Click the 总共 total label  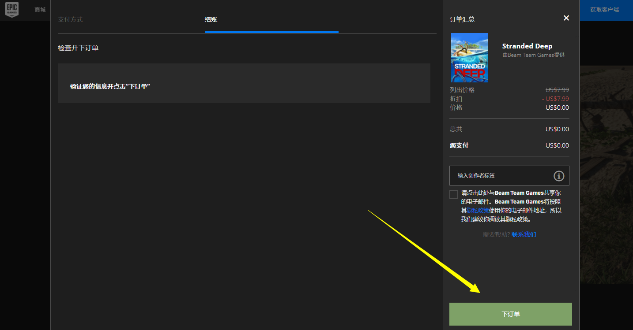[456, 129]
